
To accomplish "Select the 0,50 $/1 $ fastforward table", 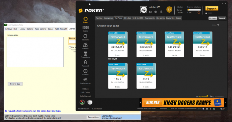I will point(203,44).
